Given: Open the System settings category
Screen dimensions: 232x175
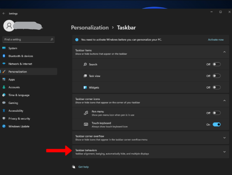Looking at the screenshot, I should [x=29, y=48].
